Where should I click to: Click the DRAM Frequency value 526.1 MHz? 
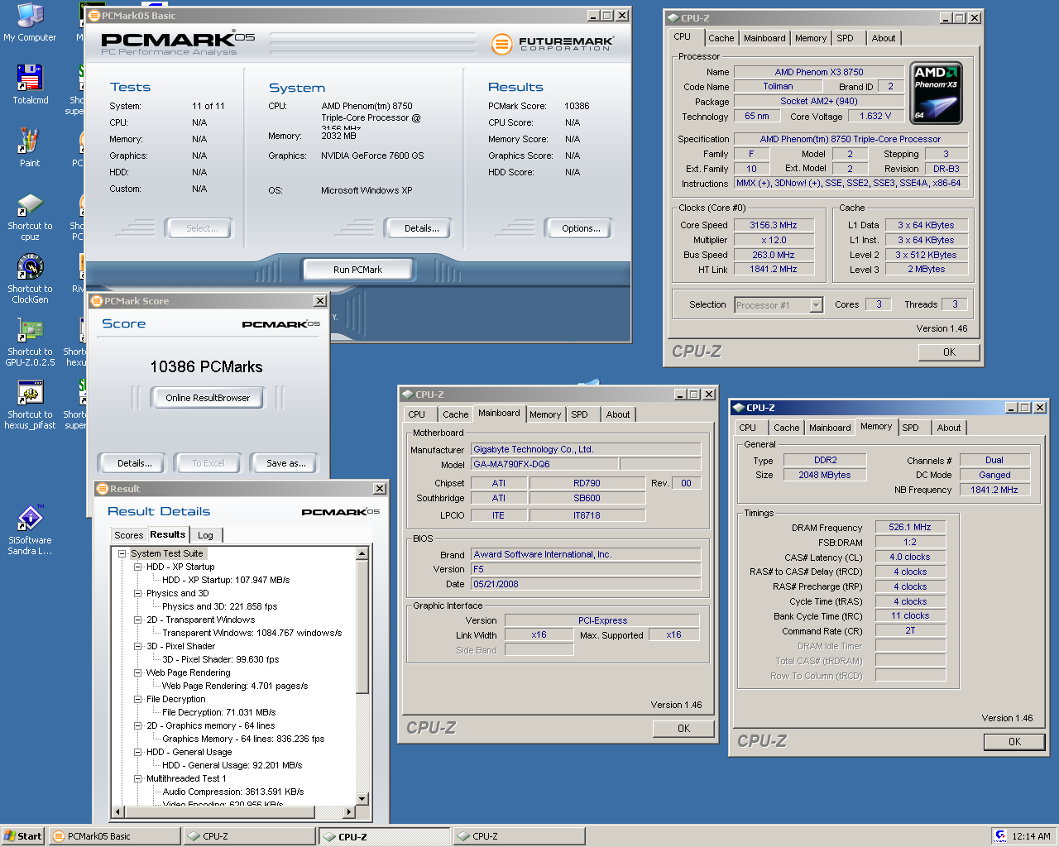(910, 527)
